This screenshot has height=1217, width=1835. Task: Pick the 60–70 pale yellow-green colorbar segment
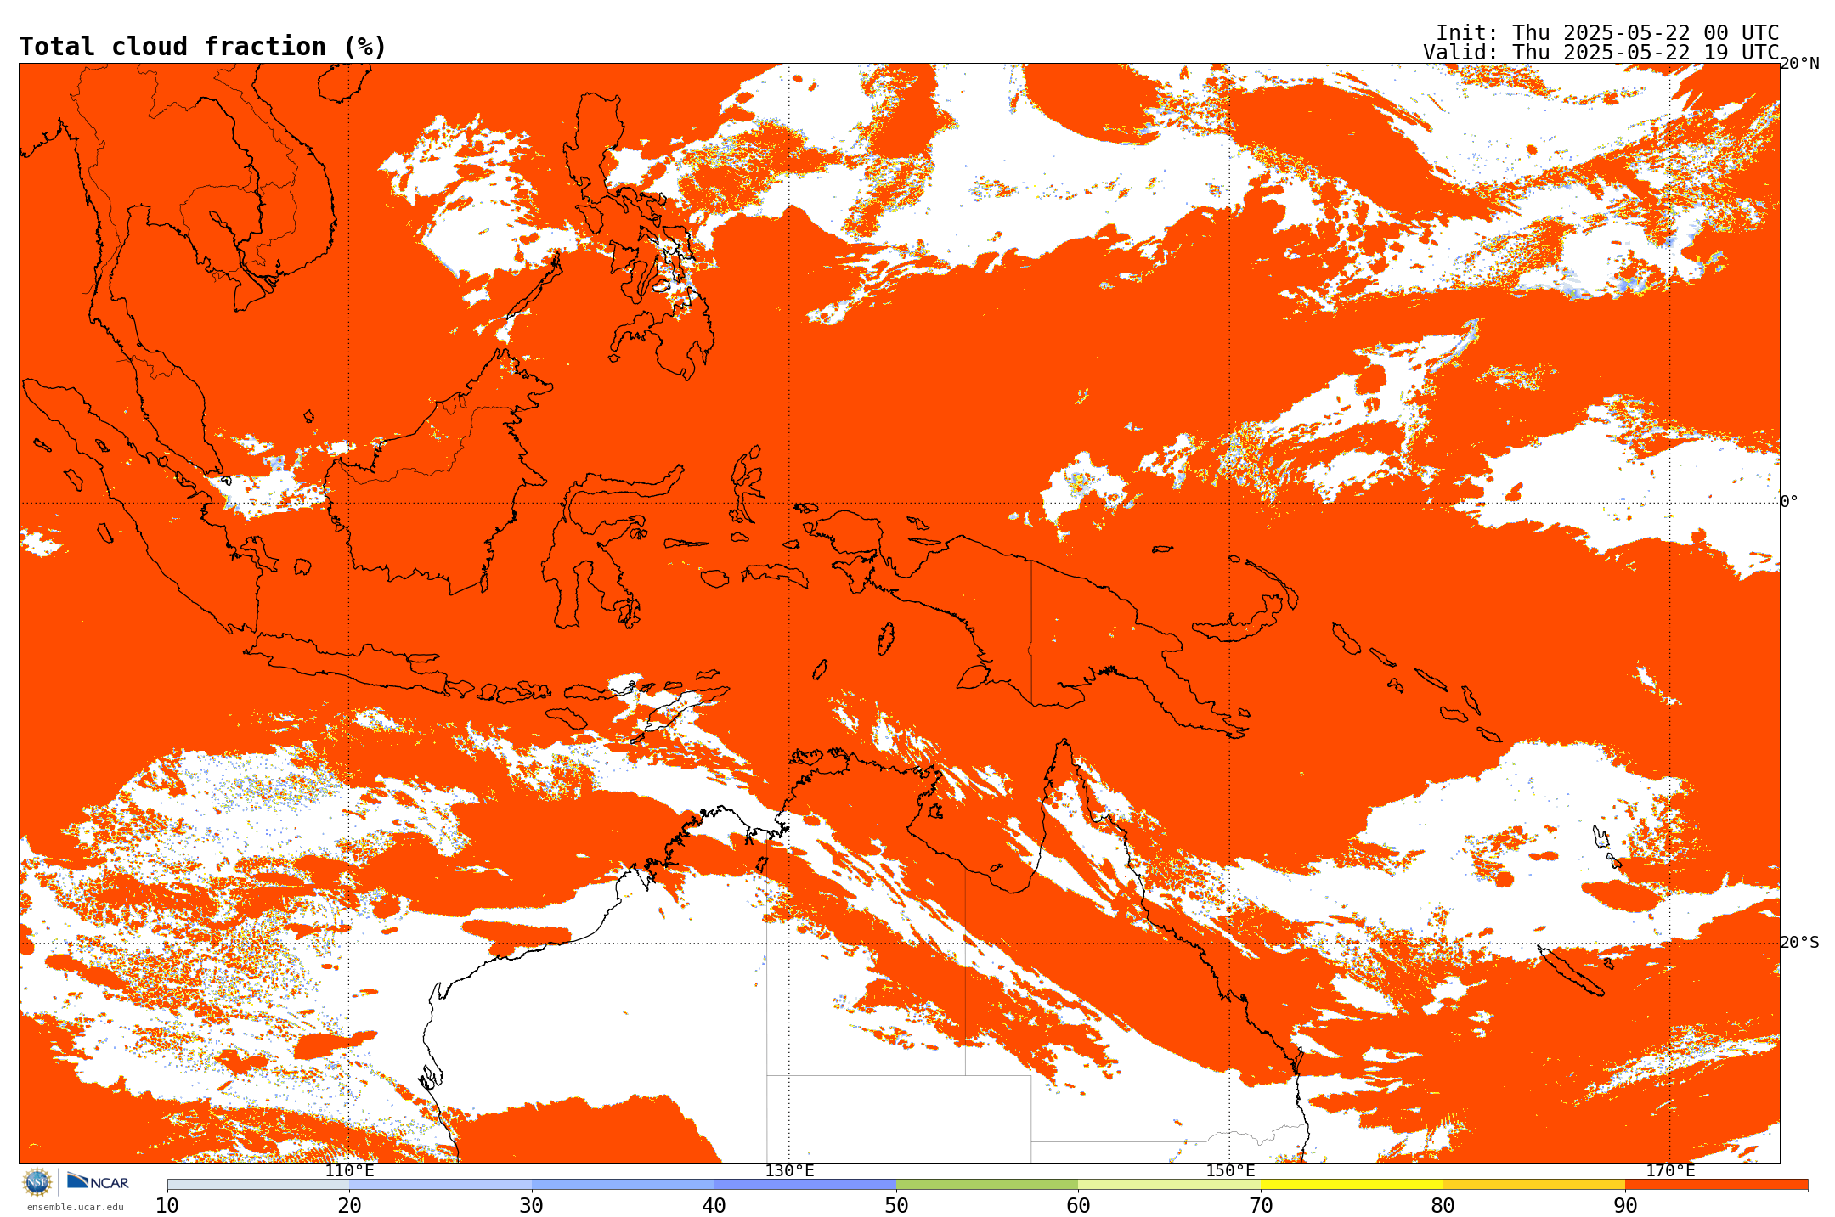(x=1169, y=1185)
